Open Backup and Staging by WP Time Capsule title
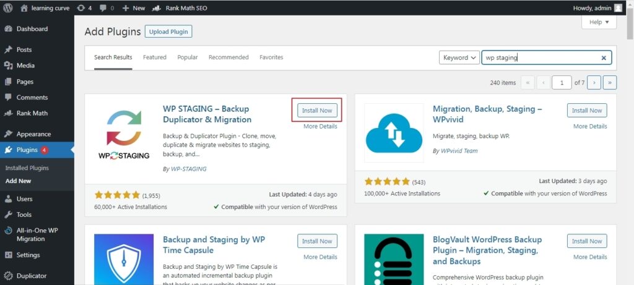This screenshot has width=634, height=285. click(214, 245)
